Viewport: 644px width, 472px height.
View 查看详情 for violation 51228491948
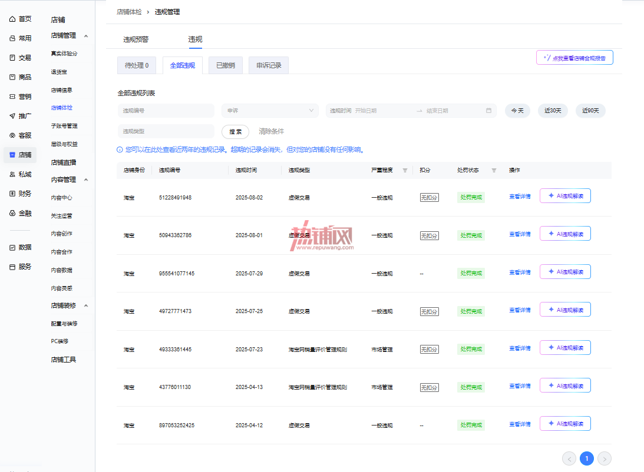pyautogui.click(x=520, y=197)
